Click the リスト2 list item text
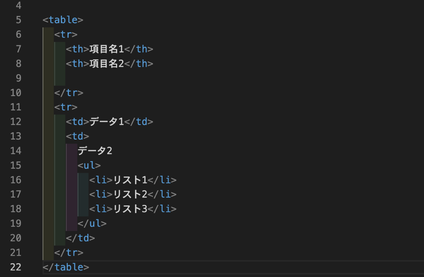Viewport: 424px width, 277px height. coord(130,194)
